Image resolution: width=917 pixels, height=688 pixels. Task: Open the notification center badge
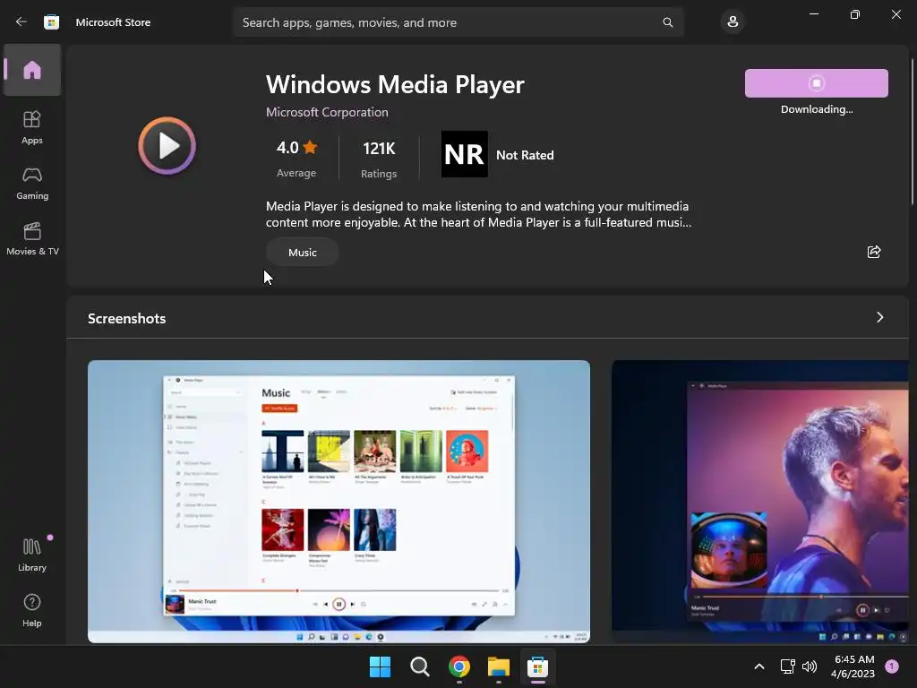coord(892,666)
